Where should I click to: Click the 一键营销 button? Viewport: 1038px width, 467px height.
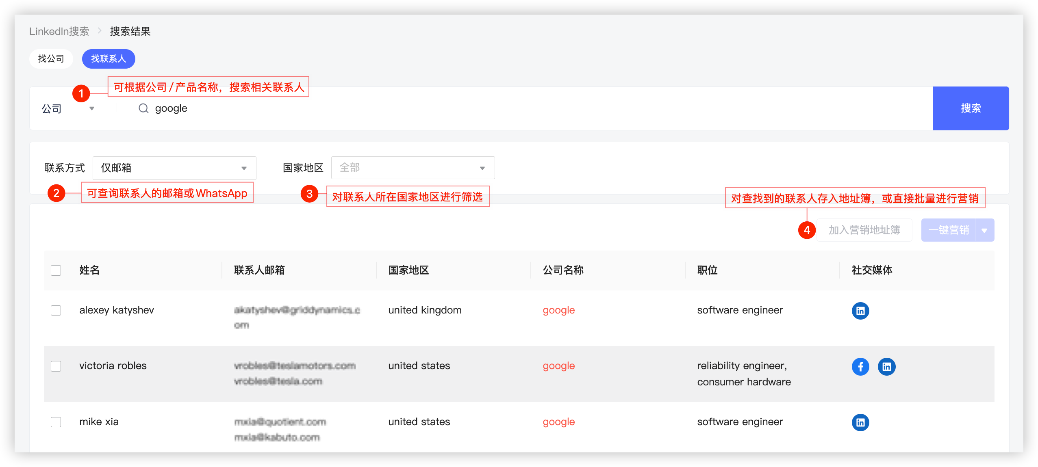pyautogui.click(x=948, y=230)
